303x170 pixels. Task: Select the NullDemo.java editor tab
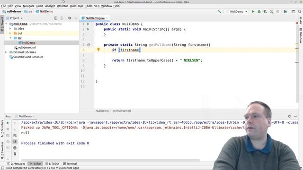[95, 18]
